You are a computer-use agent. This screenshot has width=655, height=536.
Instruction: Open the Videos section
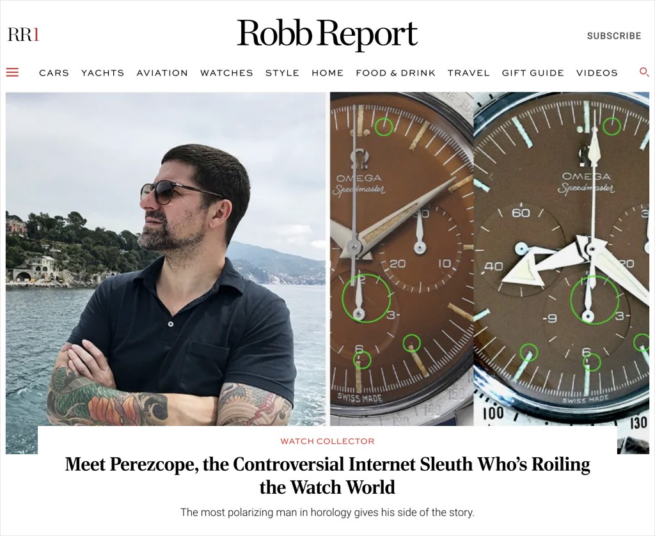597,73
